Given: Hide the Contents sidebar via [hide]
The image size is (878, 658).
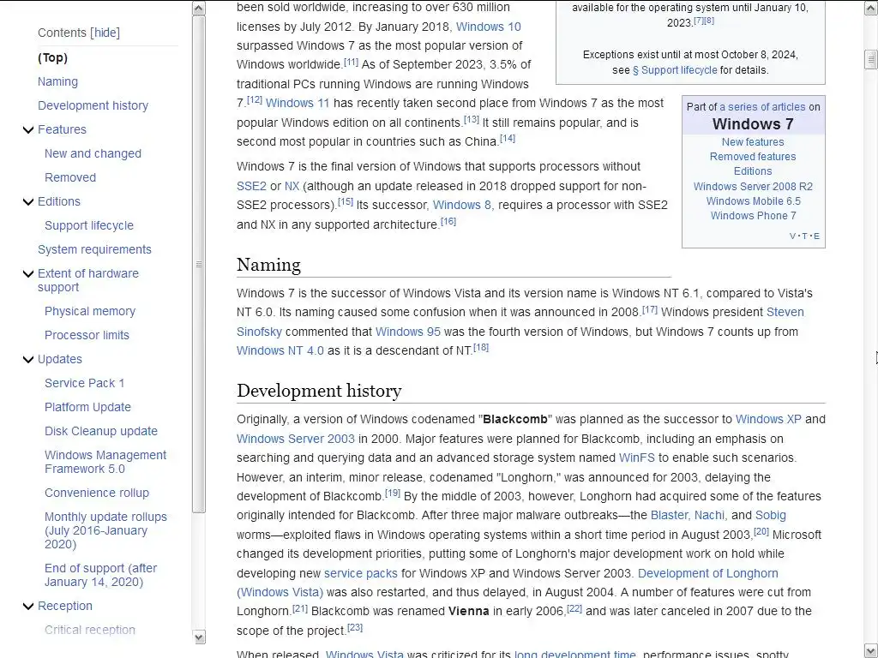Looking at the screenshot, I should click(105, 33).
